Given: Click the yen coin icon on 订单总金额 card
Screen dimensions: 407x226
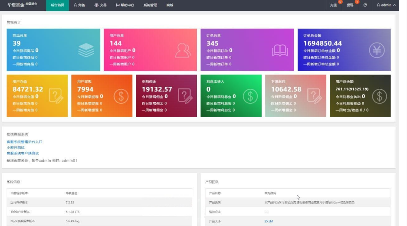Looking at the screenshot, I should pos(377,50).
